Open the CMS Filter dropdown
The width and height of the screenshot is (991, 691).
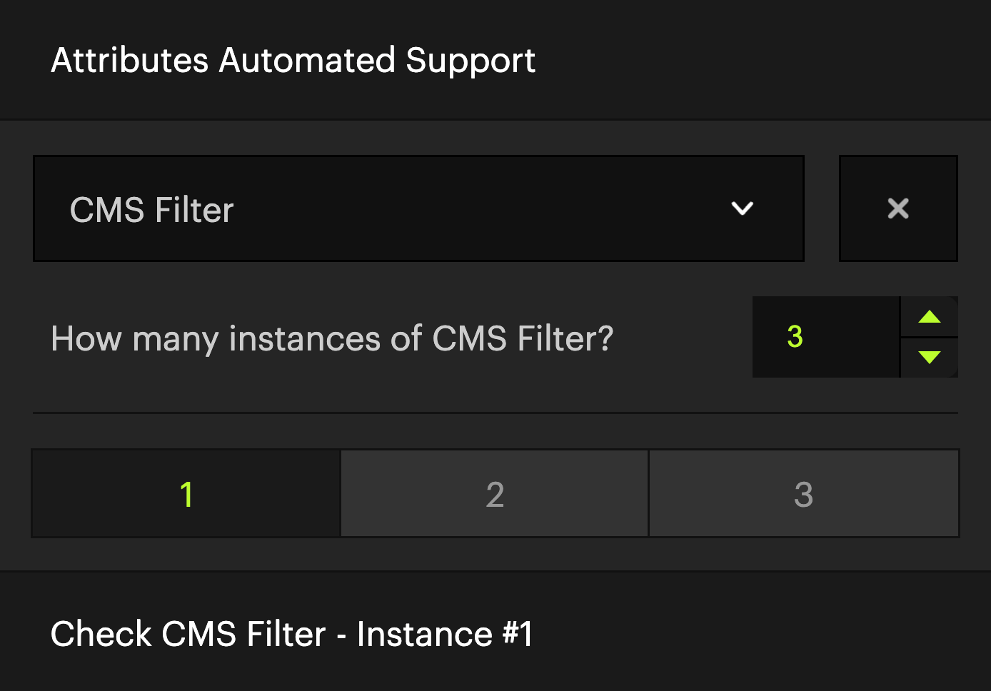(x=418, y=208)
